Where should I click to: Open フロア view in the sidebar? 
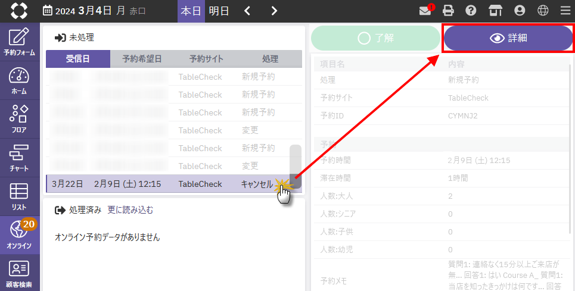tap(20, 119)
